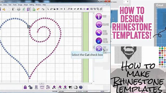Click the orange undo arrow
This screenshot has height=93, width=166.
pos(38,9)
